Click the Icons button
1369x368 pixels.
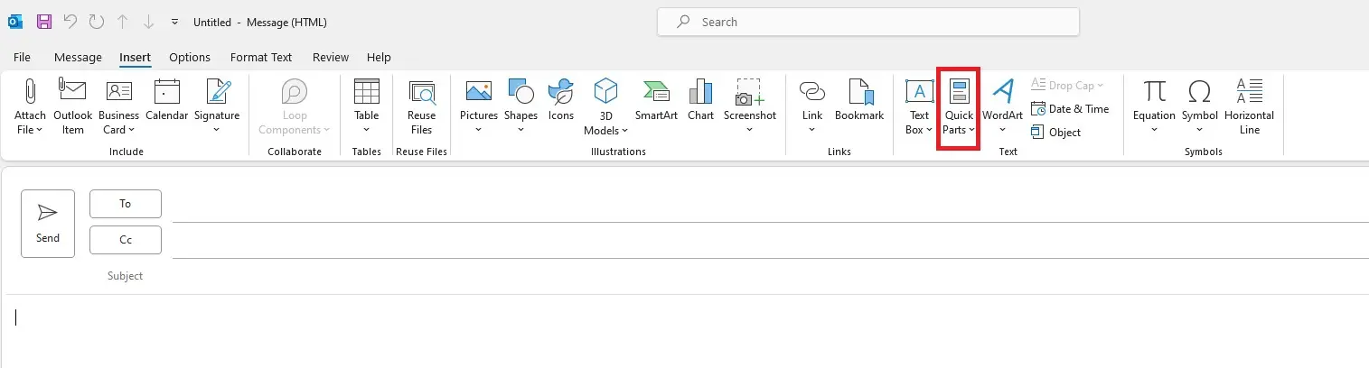(561, 101)
